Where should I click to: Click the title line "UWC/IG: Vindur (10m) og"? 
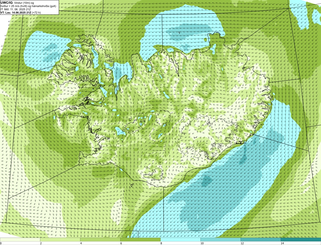click(17, 3)
